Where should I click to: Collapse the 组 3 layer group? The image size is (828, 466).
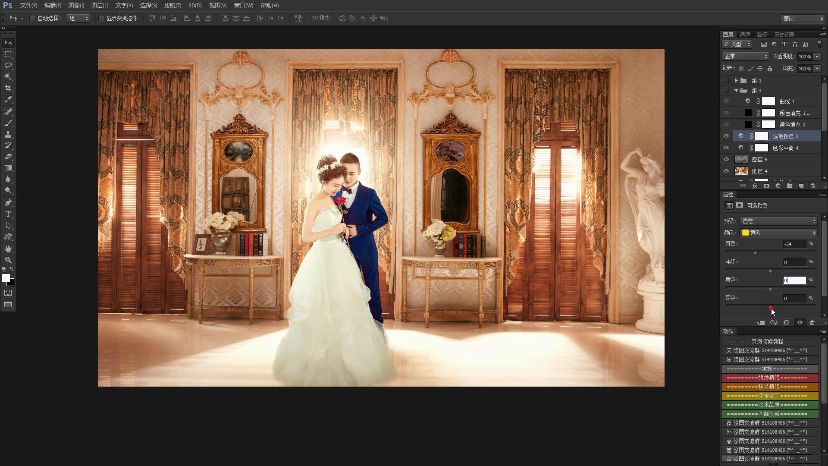[x=736, y=91]
